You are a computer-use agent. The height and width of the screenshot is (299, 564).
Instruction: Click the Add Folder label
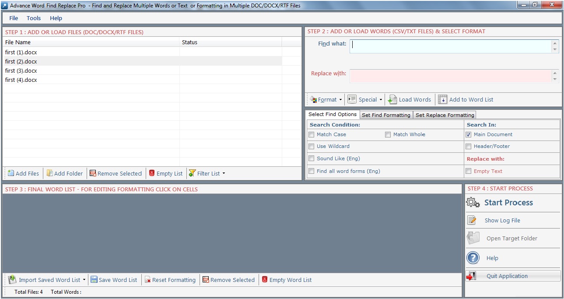(x=68, y=174)
